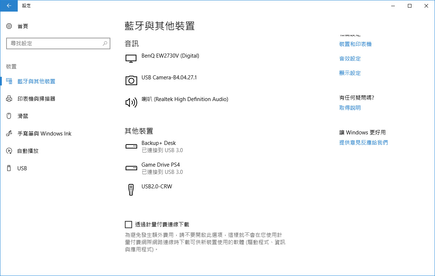This screenshot has width=435, height=276.
Task: Focus the 尋找設定 search field
Action: [54, 43]
